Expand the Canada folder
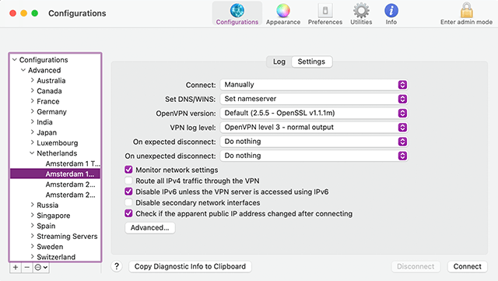 pyautogui.click(x=32, y=90)
